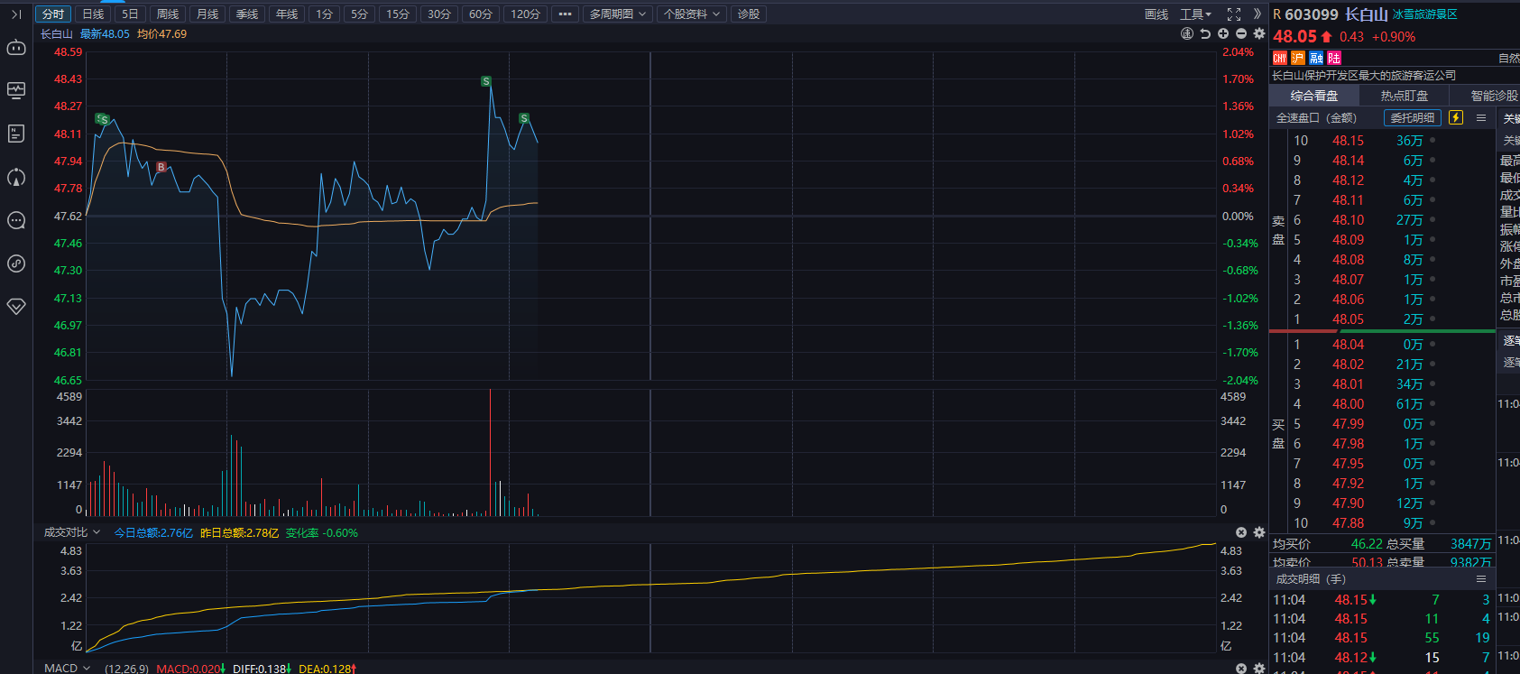The width and height of the screenshot is (1520, 674).
Task: Open the order book hamburger menu icon
Action: (1481, 118)
